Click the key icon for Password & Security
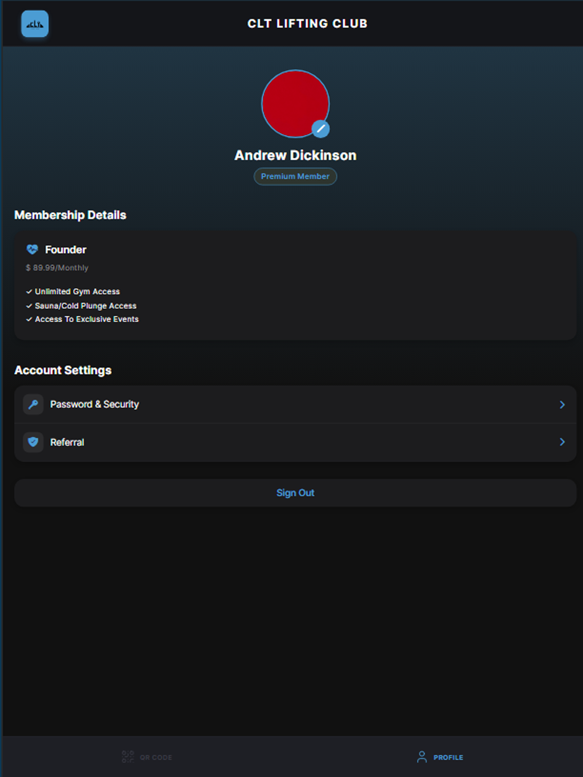Screen dimensions: 583x777 click(33, 404)
